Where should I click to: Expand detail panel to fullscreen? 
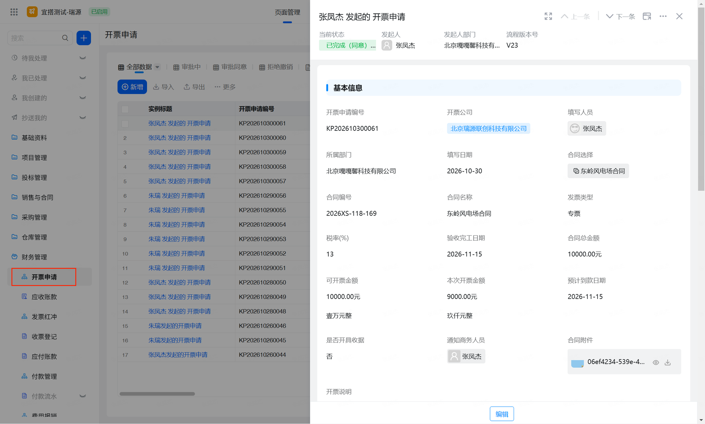(x=548, y=16)
